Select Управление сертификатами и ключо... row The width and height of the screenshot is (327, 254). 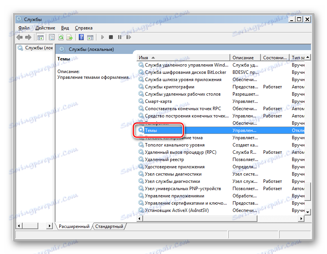click(221, 203)
